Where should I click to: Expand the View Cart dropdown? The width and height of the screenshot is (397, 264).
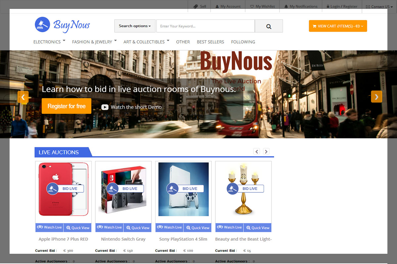[338, 26]
